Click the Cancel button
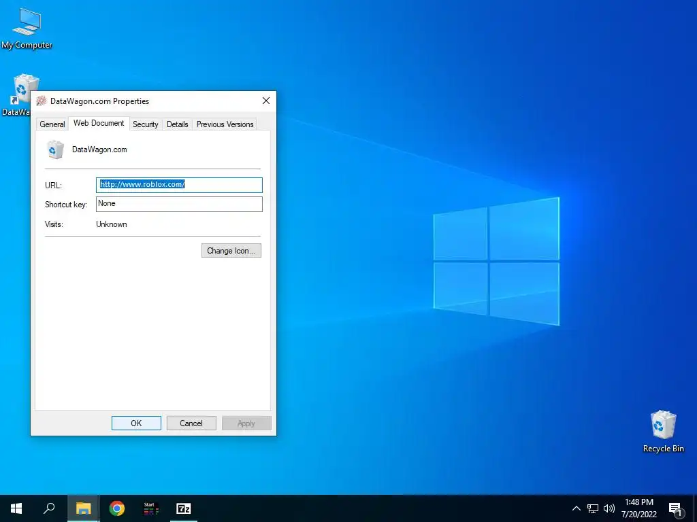This screenshot has width=697, height=522. 191,423
